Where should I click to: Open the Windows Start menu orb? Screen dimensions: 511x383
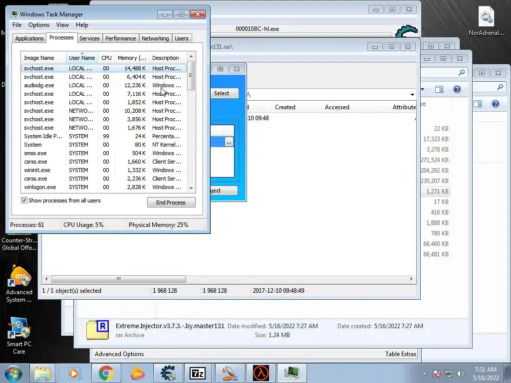pyautogui.click(x=13, y=373)
